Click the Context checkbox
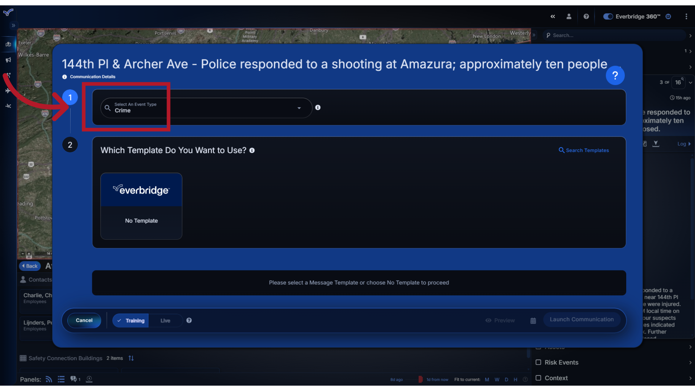This screenshot has height=391, width=695. (538, 378)
